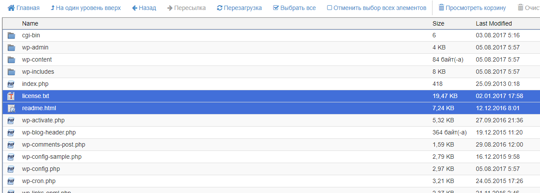Sort files by Name column header

point(30,23)
